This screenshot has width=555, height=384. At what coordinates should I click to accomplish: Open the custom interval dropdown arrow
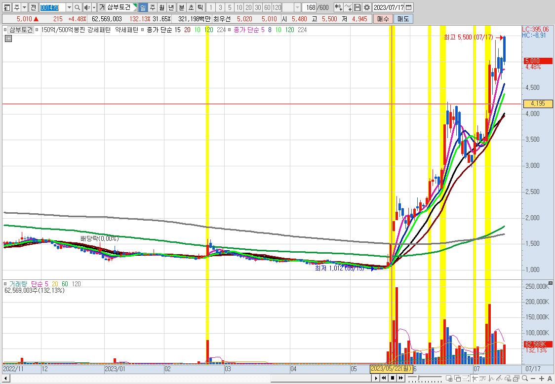297,7
